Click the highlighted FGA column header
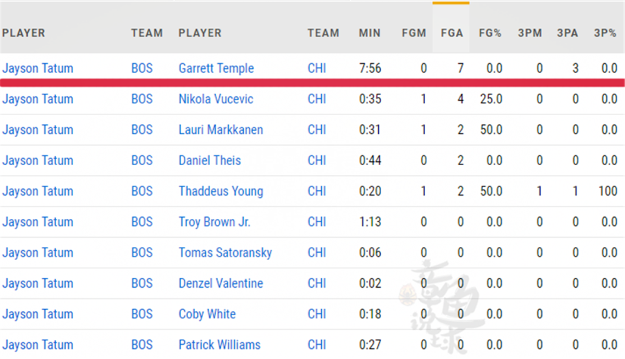This screenshot has width=625, height=359. [x=451, y=33]
